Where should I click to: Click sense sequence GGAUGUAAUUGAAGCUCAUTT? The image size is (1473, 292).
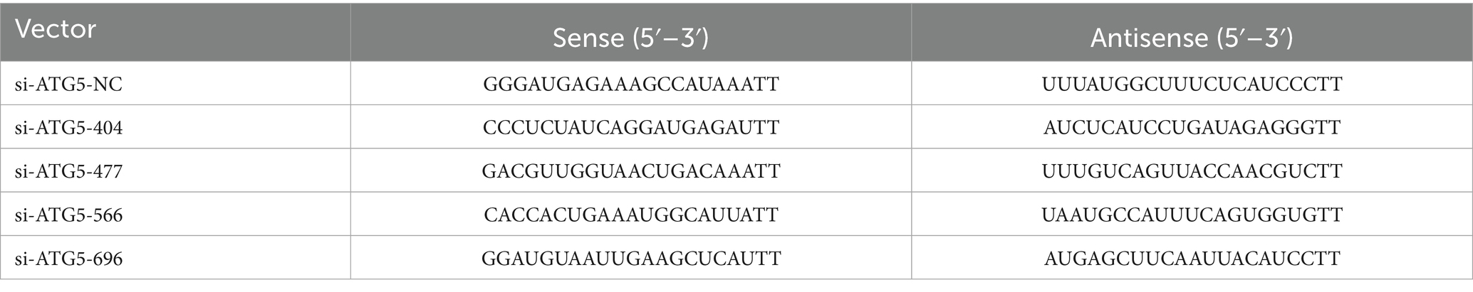630,259
